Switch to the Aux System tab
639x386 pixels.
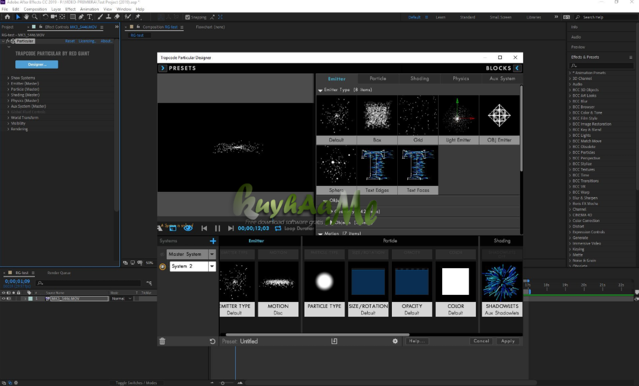(502, 79)
